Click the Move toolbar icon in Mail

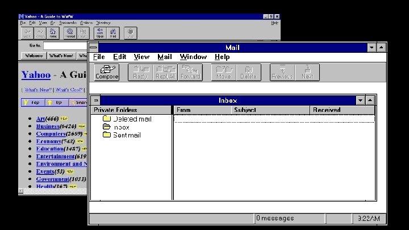click(224, 73)
